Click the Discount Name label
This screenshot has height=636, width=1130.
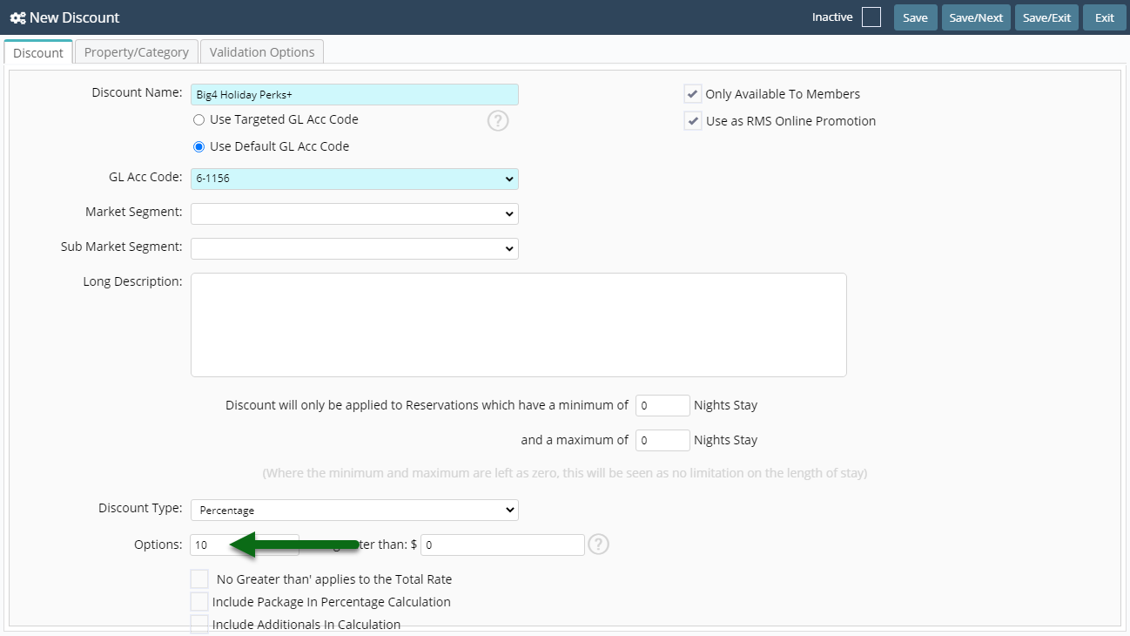(x=137, y=92)
